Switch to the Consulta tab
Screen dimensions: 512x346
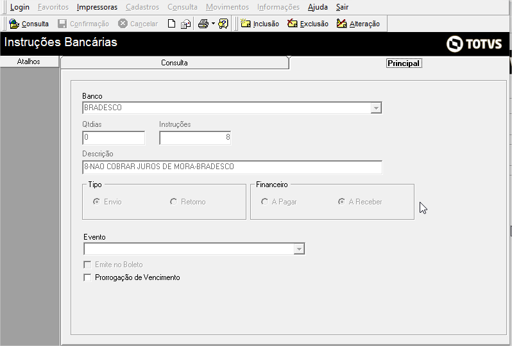(175, 63)
